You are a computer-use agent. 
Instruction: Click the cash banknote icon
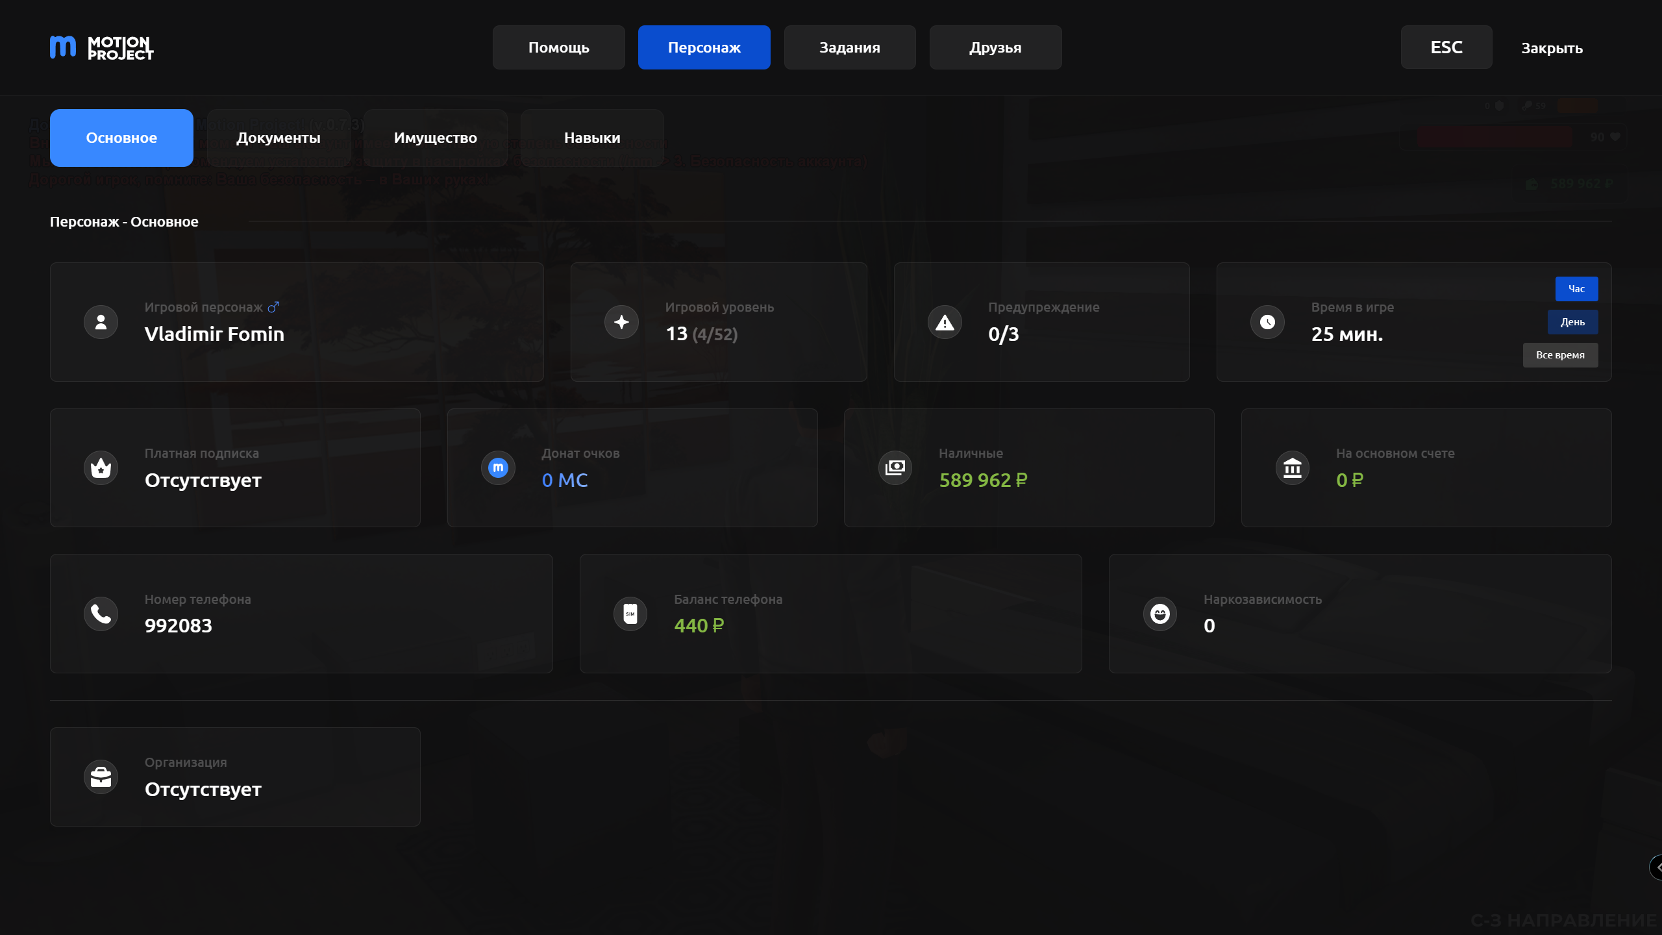[895, 467]
